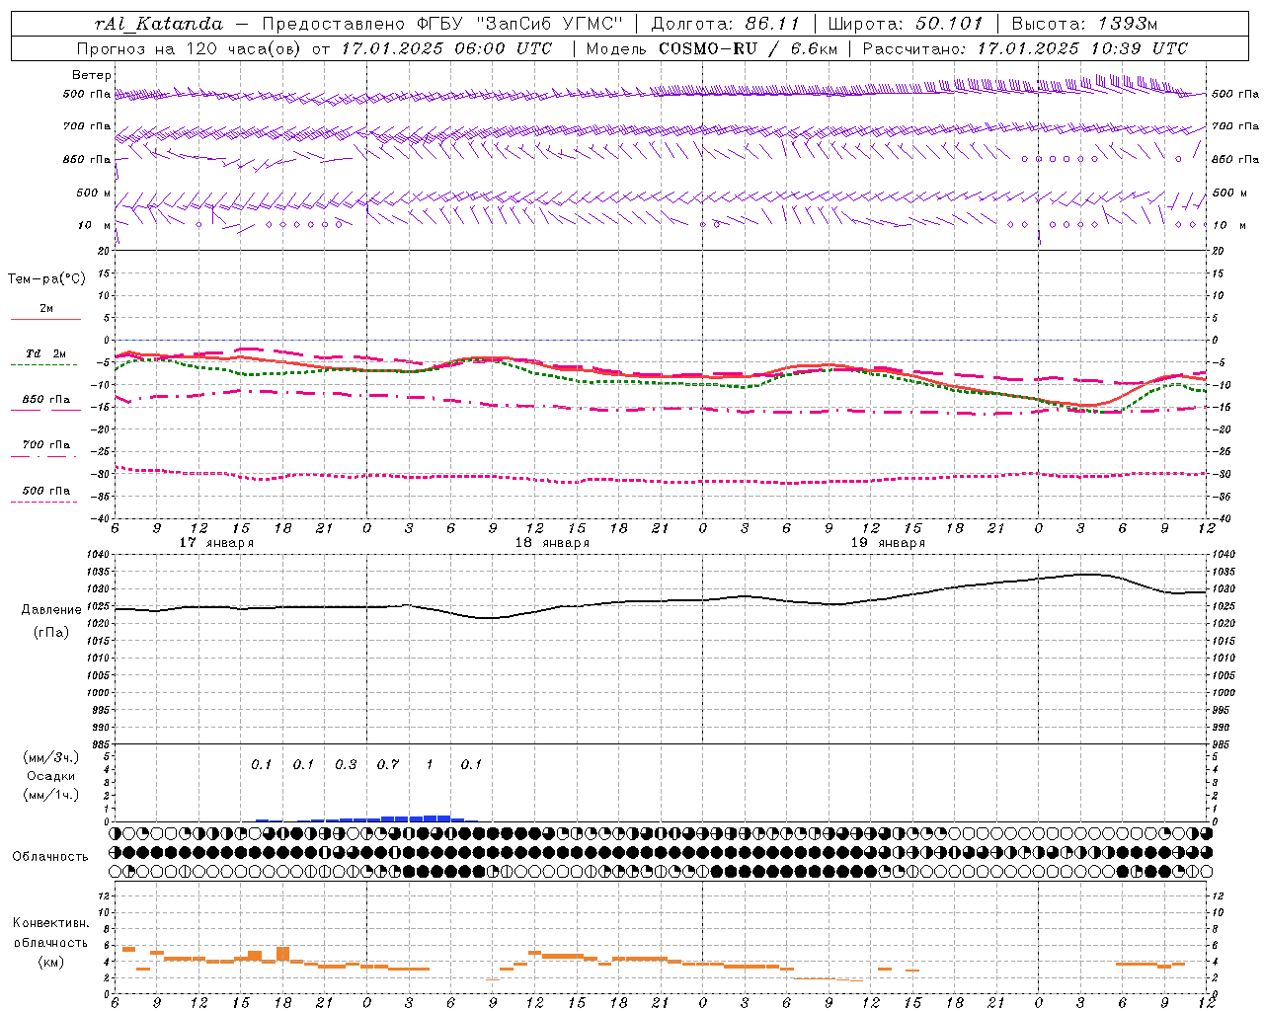Screen dimensions: 1264x1011
Task: Click the station name rAi_Katanda
Action: point(159,24)
